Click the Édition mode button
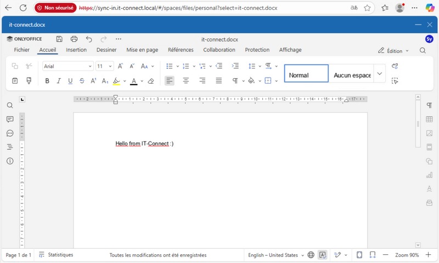 click(393, 50)
